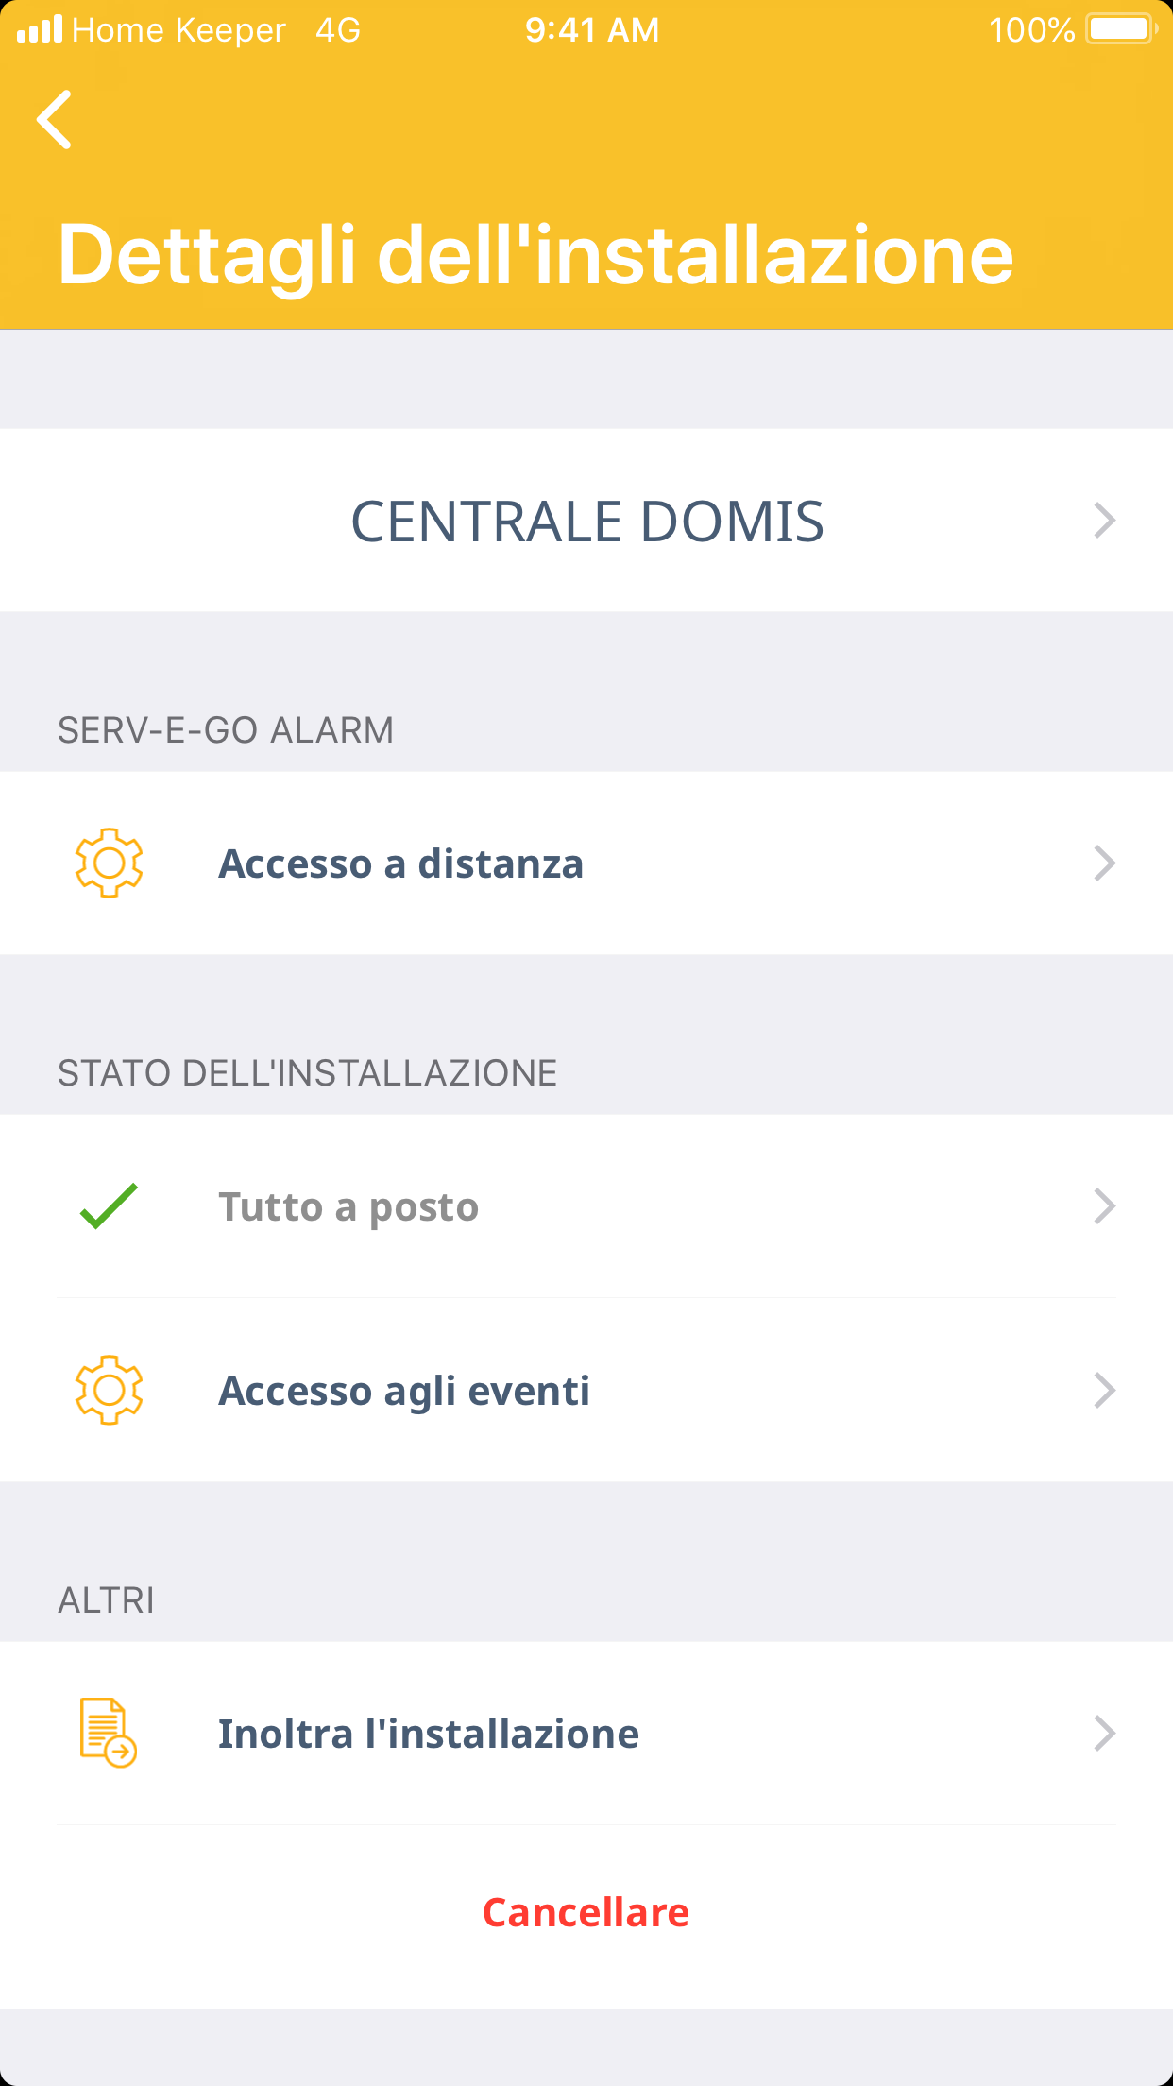Screen dimensions: 1173x2086
Task: Tap the Dettagli dell'installazione page title
Action: tap(535, 255)
